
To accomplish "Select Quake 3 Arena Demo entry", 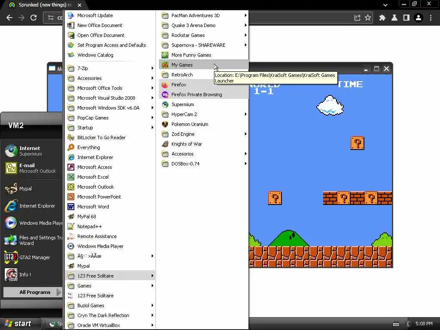I will [x=204, y=25].
